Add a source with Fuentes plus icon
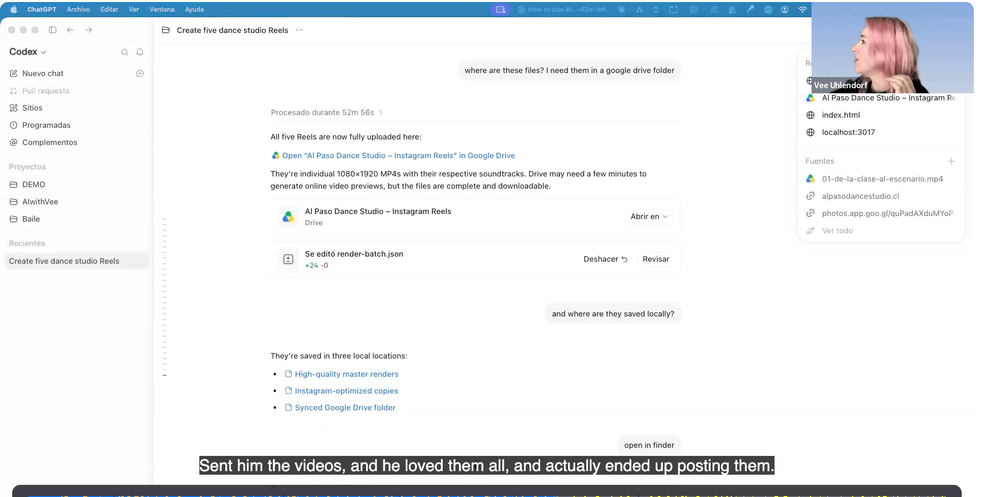Viewport: 984px width, 497px height. [952, 161]
